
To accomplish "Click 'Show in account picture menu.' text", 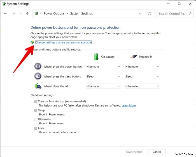I will point(57,132).
